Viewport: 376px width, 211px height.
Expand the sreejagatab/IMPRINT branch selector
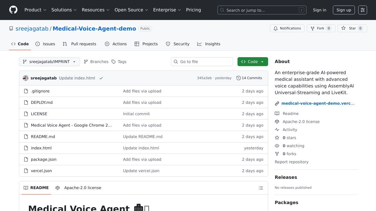pos(50,62)
